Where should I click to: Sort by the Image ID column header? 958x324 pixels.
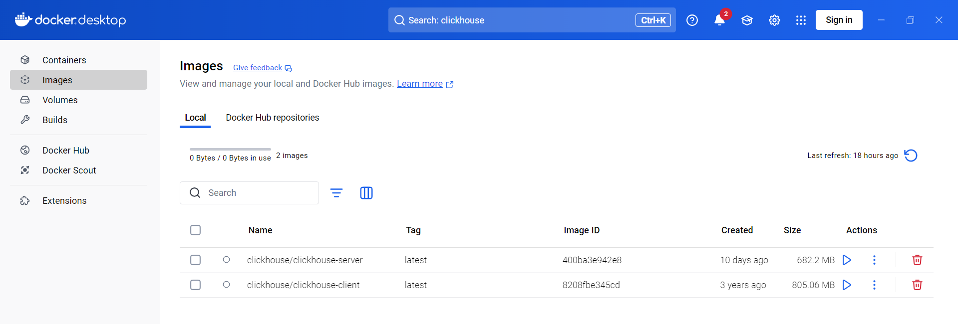point(582,230)
